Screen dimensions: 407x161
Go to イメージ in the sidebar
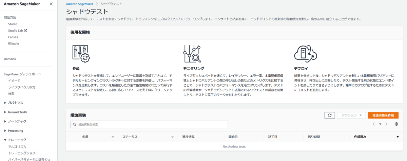[14, 80]
